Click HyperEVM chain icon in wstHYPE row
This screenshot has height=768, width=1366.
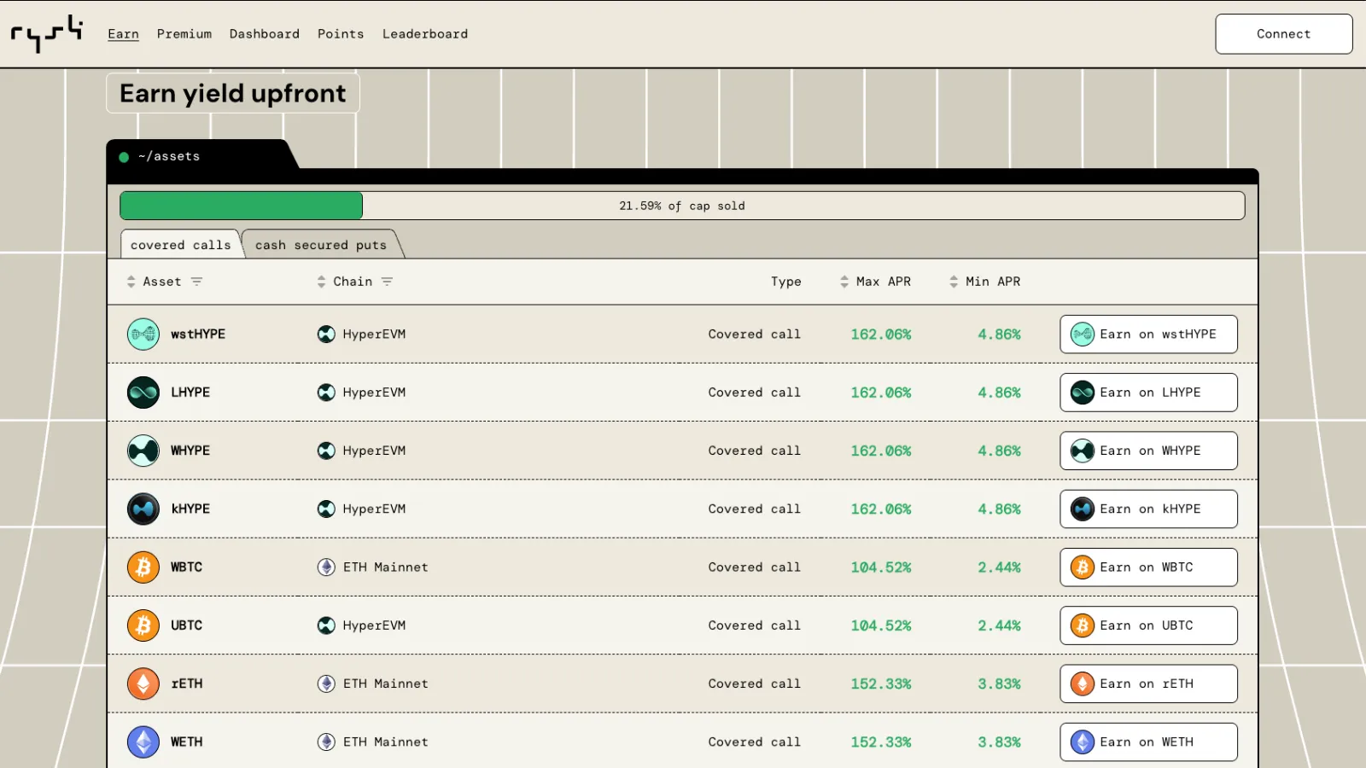pos(326,335)
